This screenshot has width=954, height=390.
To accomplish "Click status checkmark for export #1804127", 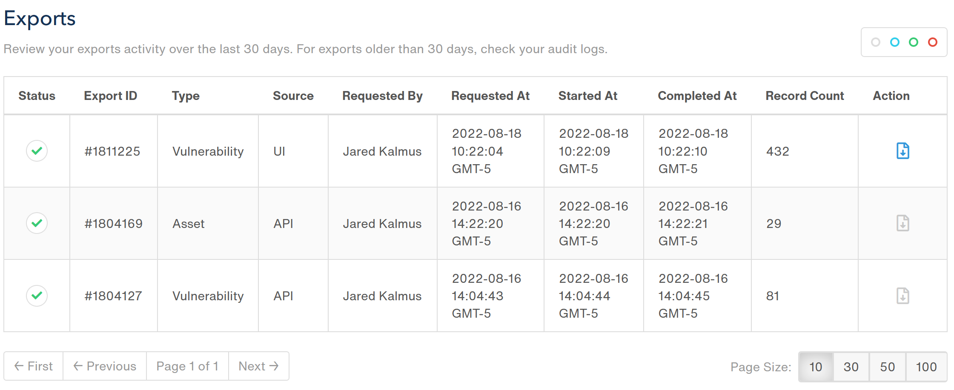I will (37, 295).
